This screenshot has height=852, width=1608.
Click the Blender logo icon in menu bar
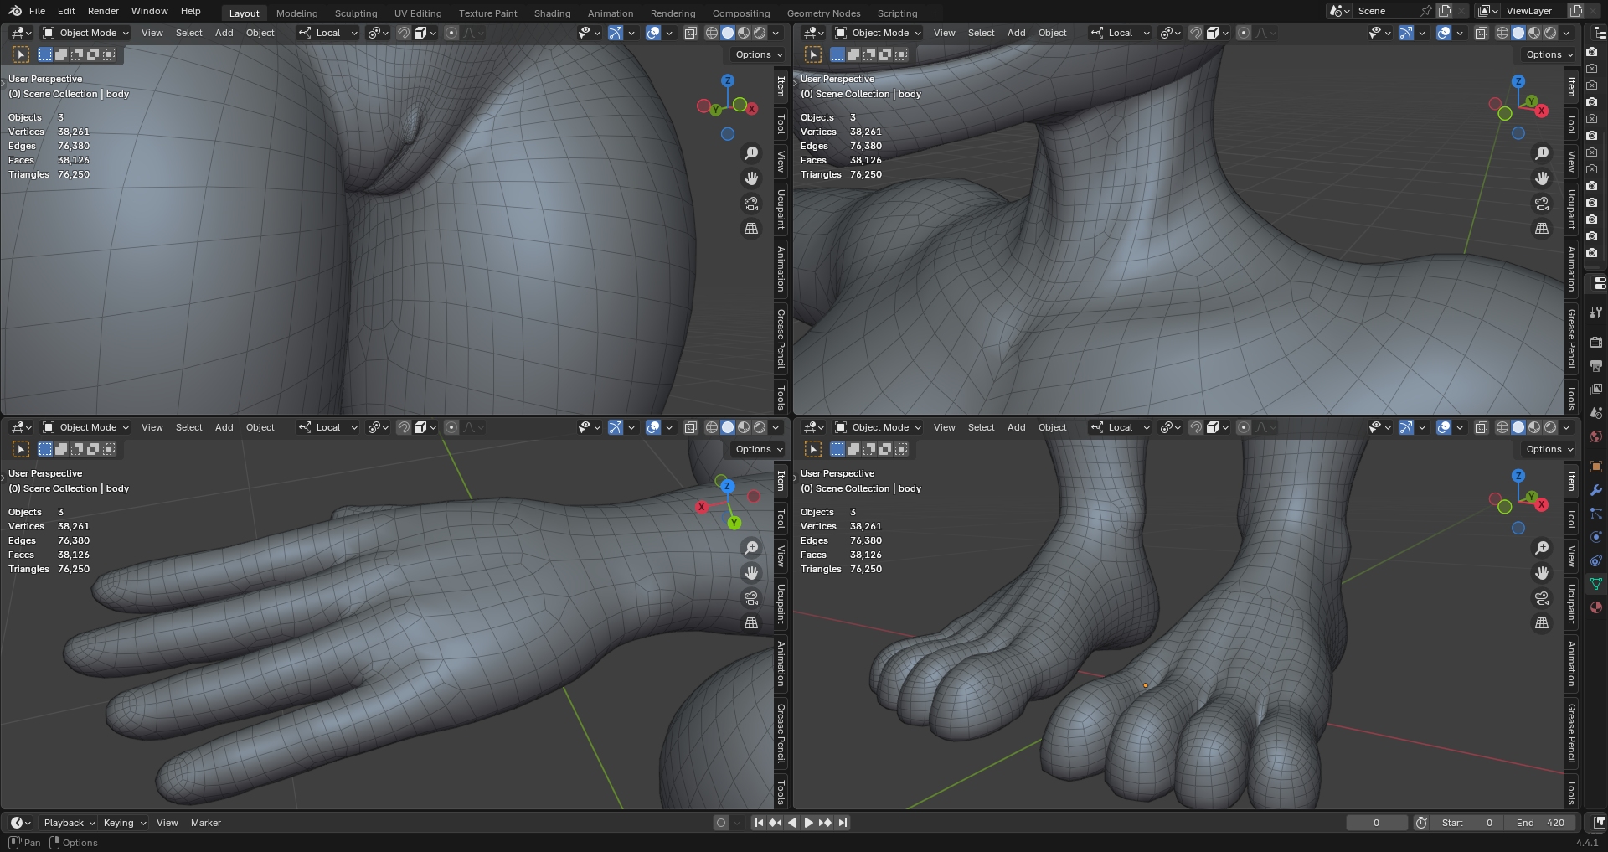click(x=15, y=11)
